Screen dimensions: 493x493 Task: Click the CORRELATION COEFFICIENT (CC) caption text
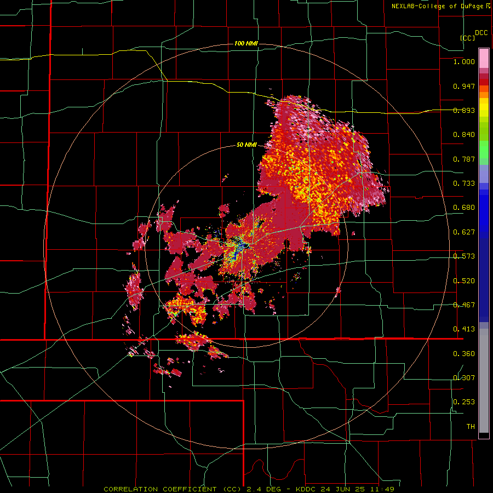click(x=172, y=489)
